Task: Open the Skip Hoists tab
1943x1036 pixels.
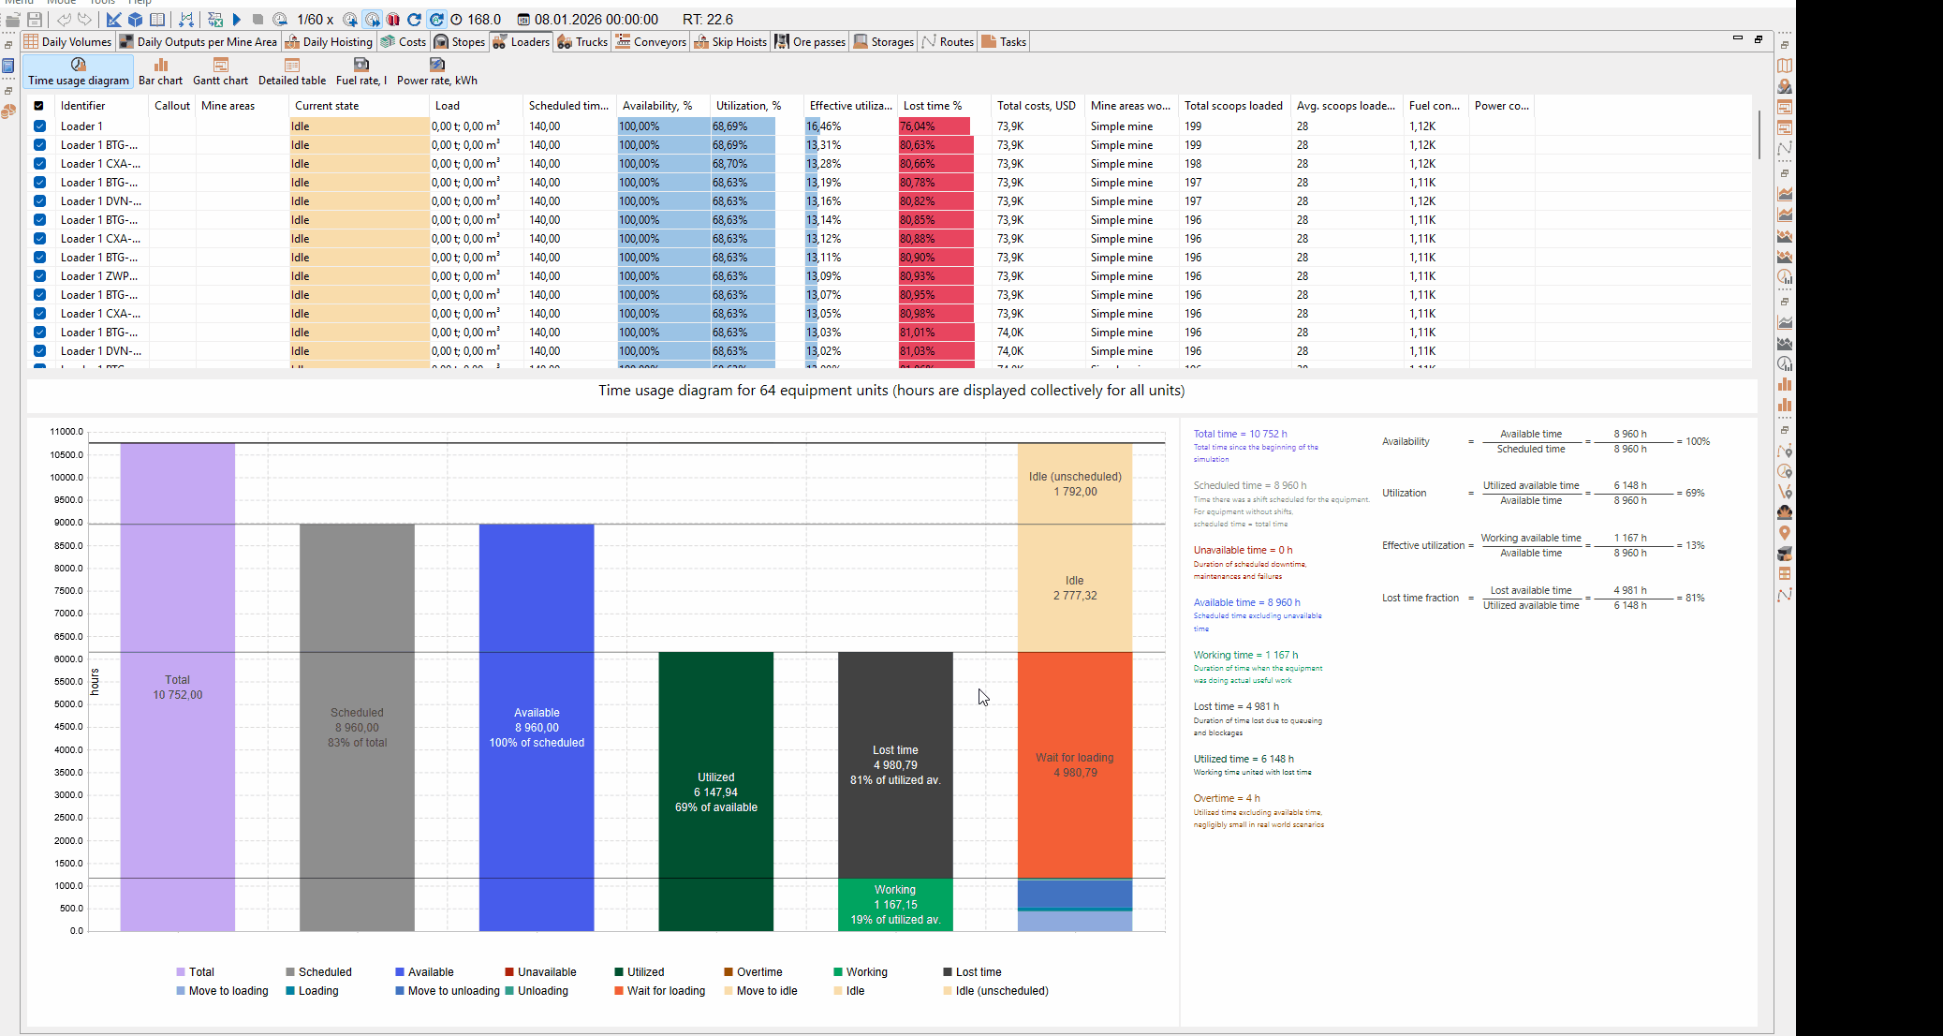Action: pyautogui.click(x=730, y=42)
